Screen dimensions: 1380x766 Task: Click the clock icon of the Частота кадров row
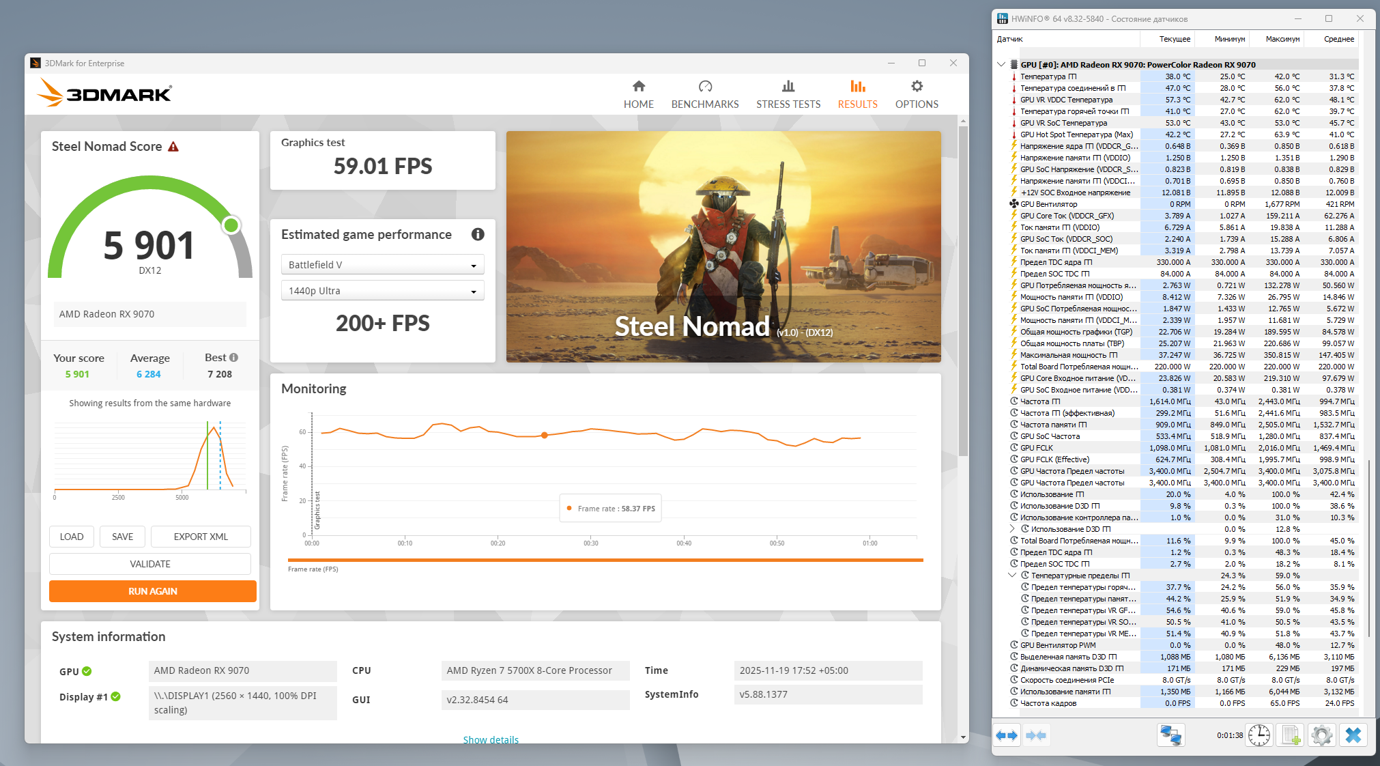click(1014, 703)
